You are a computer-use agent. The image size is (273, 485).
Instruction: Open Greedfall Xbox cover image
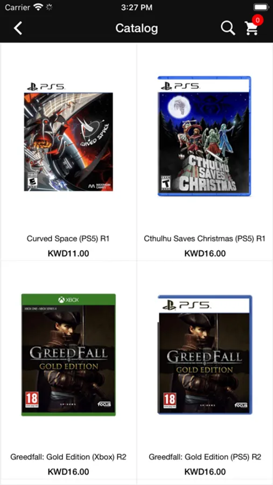[x=68, y=355]
